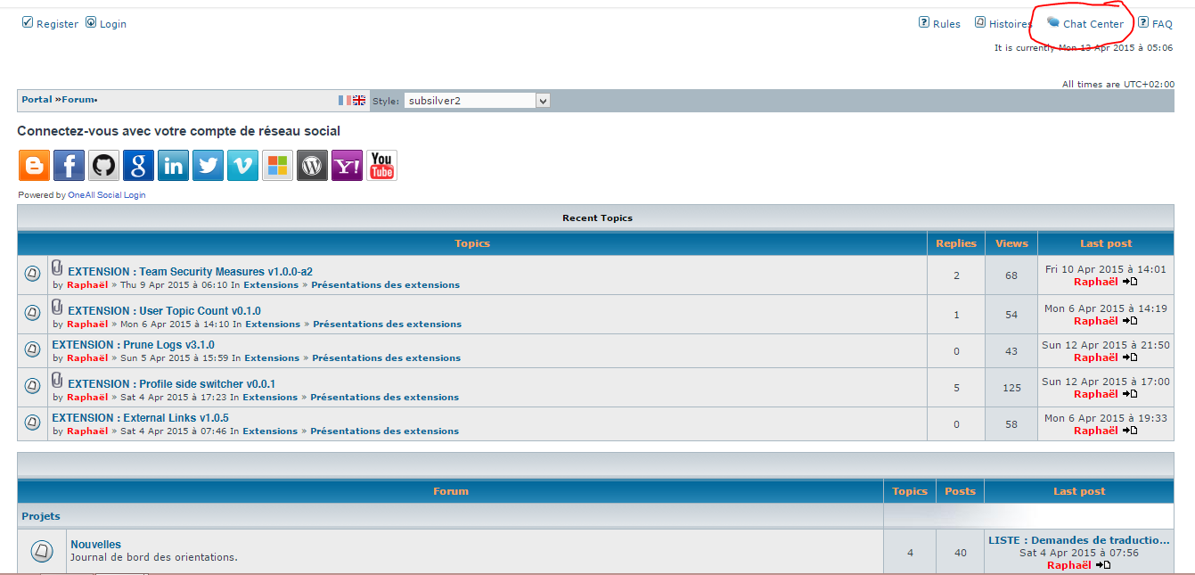Go to the Portal breadcrumb link
This screenshot has width=1195, height=575.
pos(36,99)
